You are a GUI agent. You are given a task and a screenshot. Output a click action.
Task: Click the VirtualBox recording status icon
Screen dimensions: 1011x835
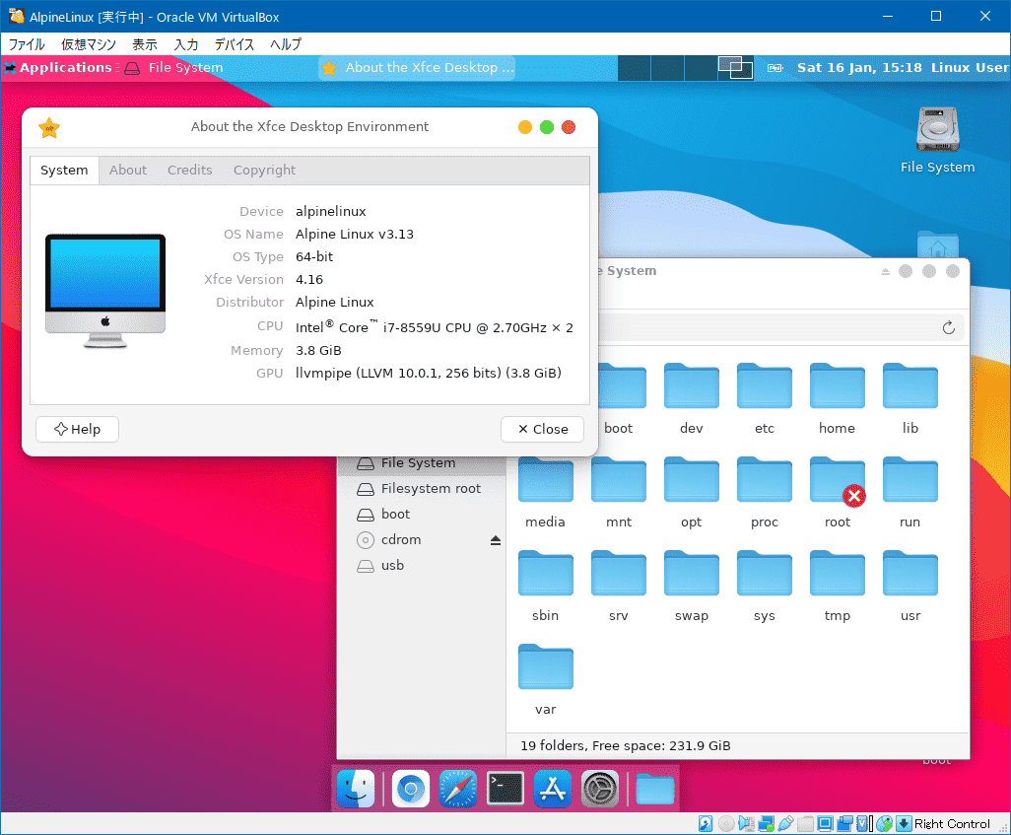coord(844,823)
